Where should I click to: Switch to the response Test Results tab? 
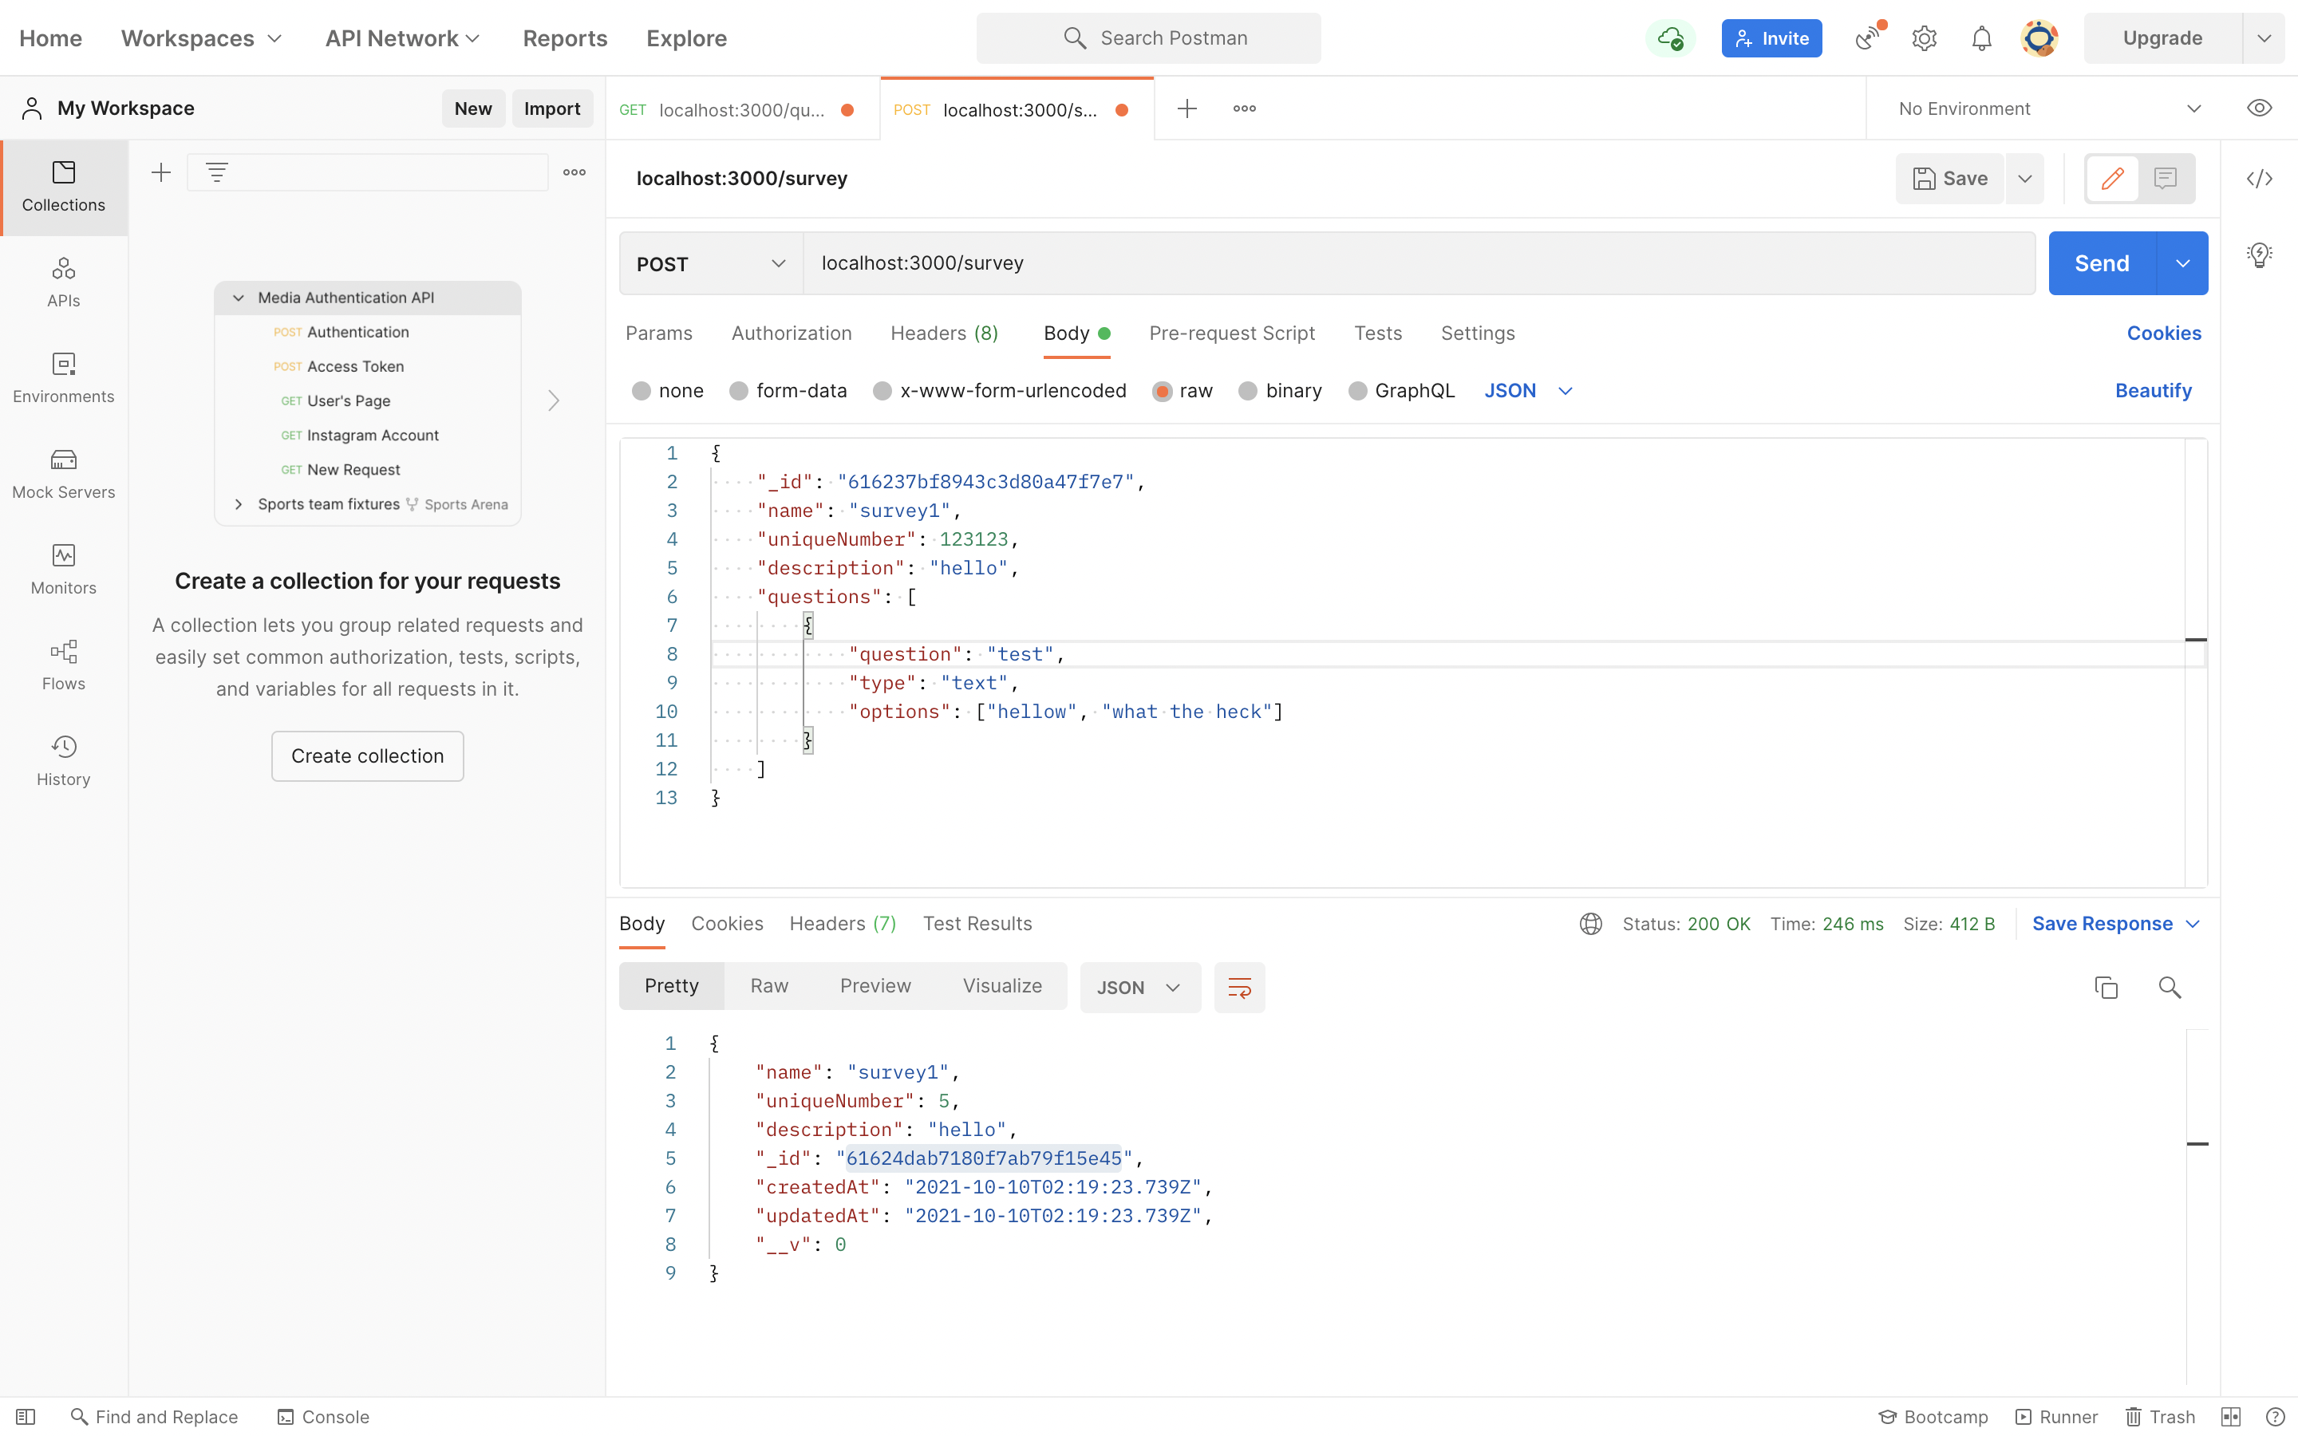pos(977,923)
